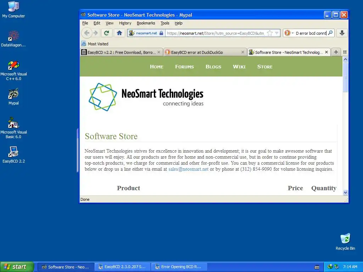Click the sales@neosmart.net email link
This screenshot has height=272, width=363.
point(188,169)
